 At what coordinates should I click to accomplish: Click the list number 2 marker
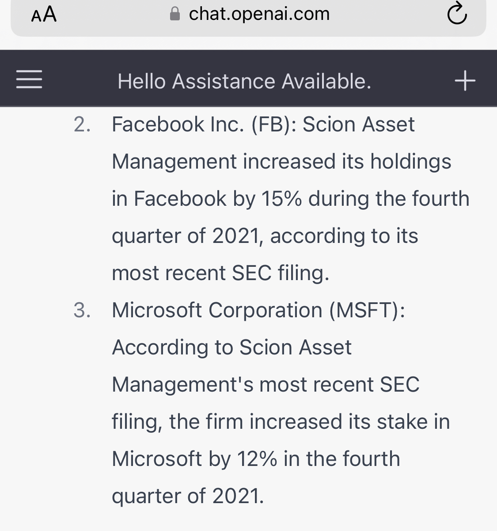pos(82,125)
